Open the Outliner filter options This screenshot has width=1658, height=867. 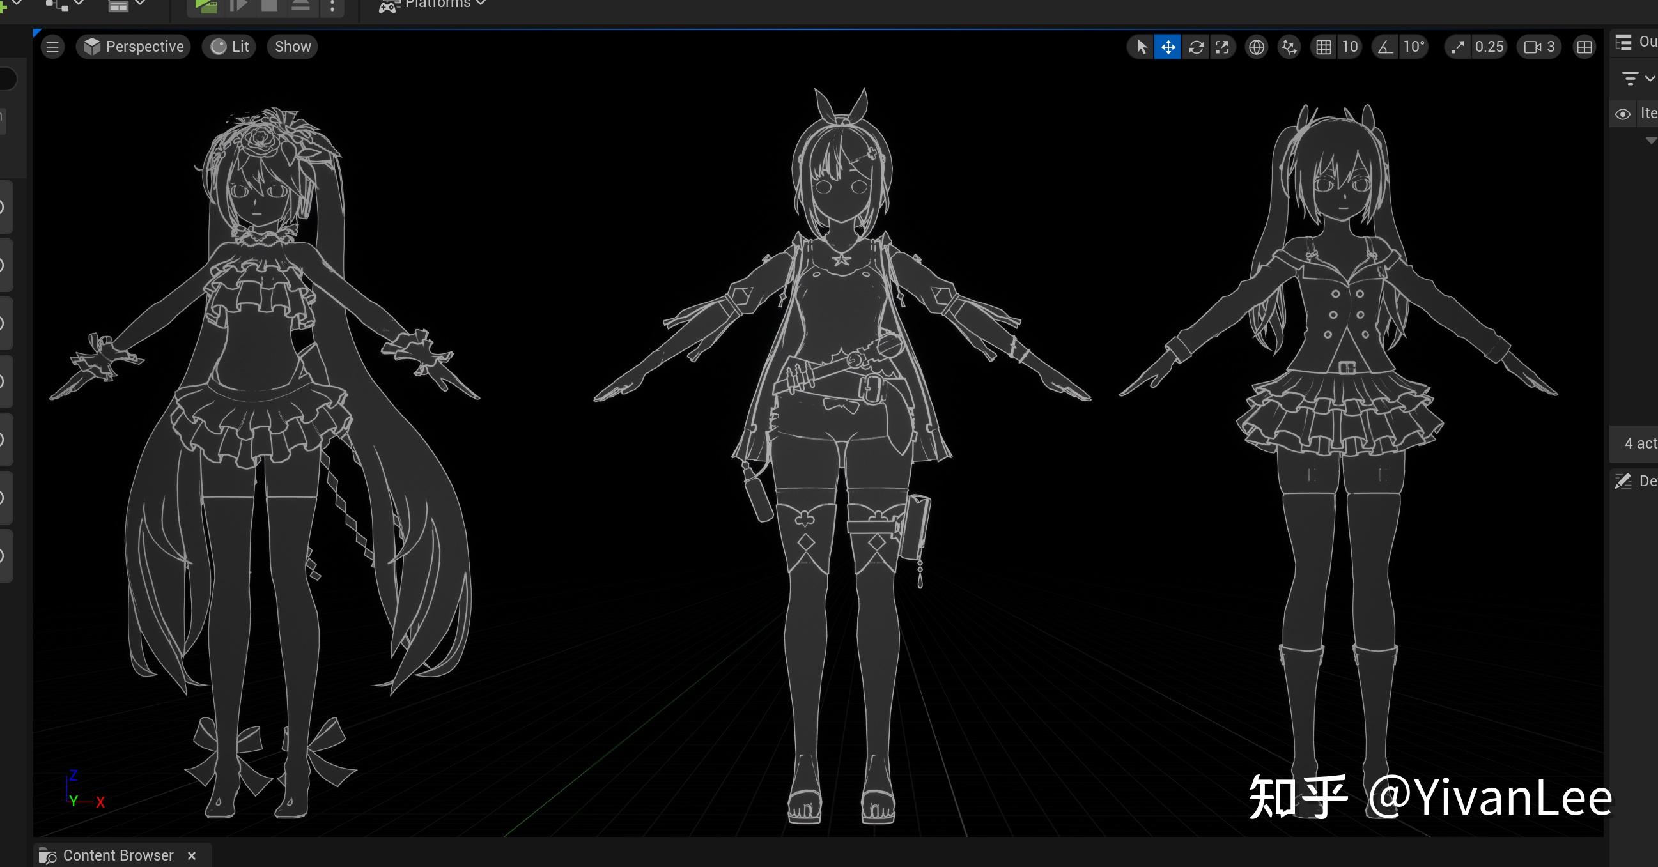pyautogui.click(x=1629, y=79)
